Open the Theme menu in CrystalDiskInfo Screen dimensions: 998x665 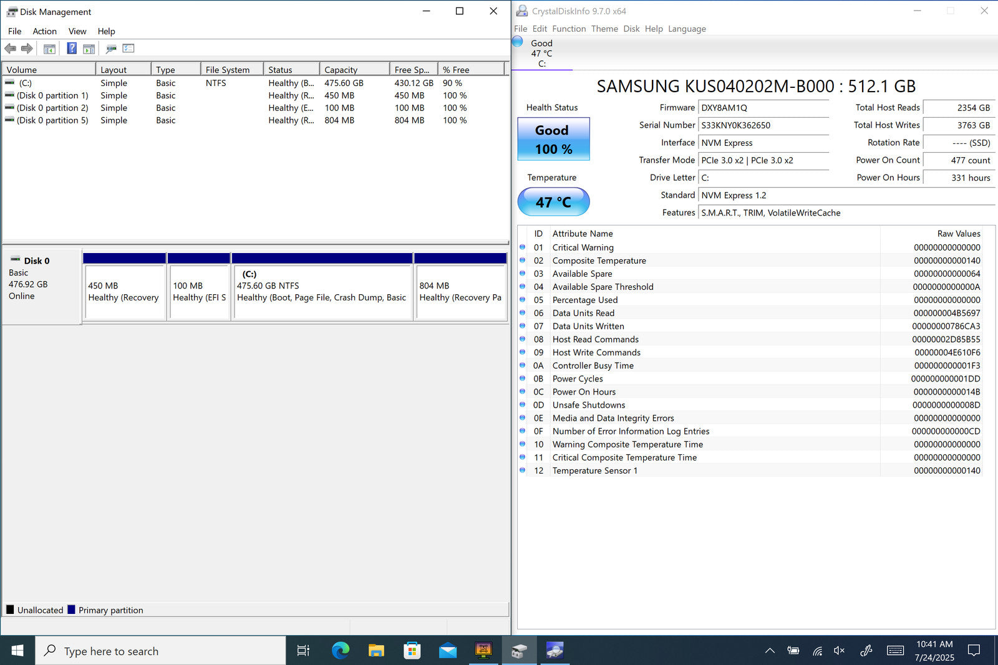(604, 29)
